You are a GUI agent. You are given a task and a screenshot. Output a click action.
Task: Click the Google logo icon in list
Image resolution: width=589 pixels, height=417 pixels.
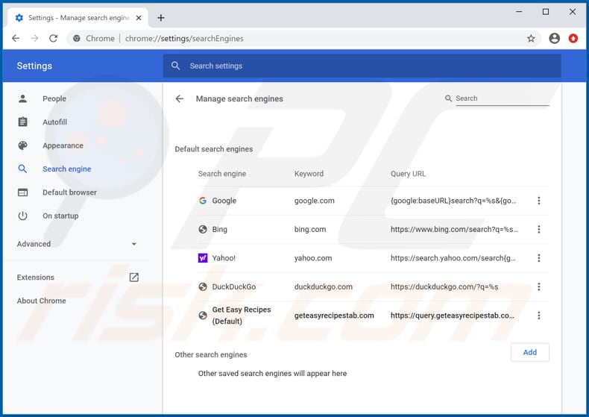coord(203,201)
